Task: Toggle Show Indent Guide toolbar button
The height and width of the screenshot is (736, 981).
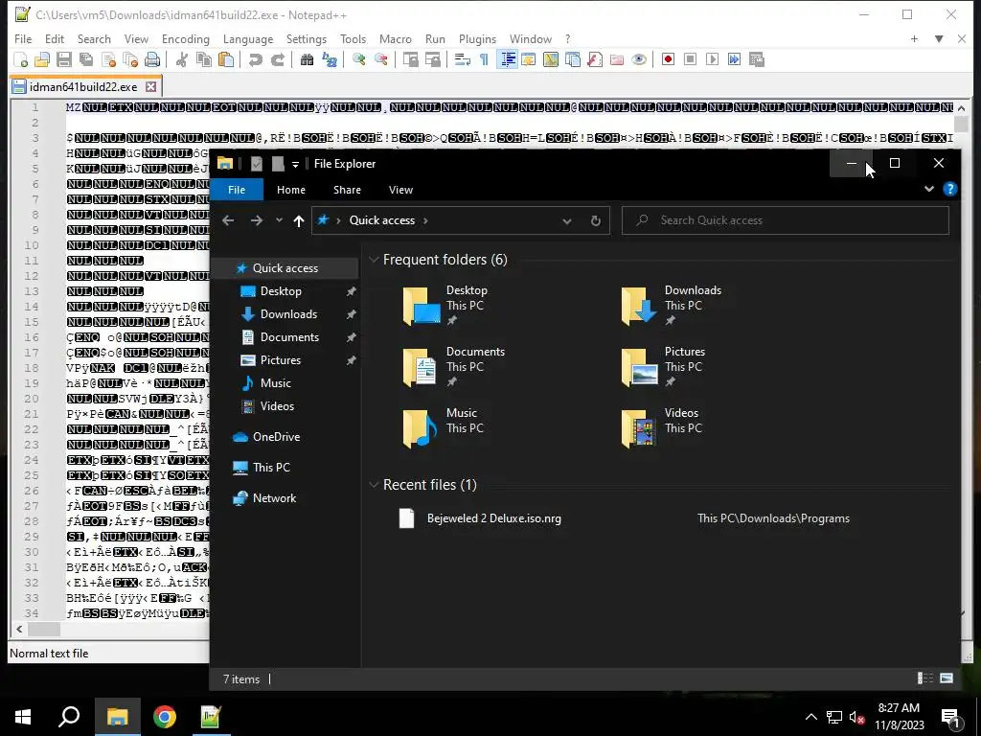Action: pos(508,59)
